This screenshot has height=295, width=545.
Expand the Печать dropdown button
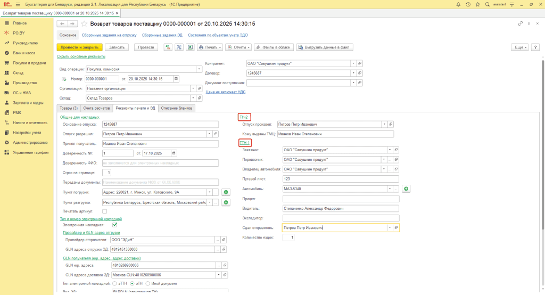coord(210,47)
